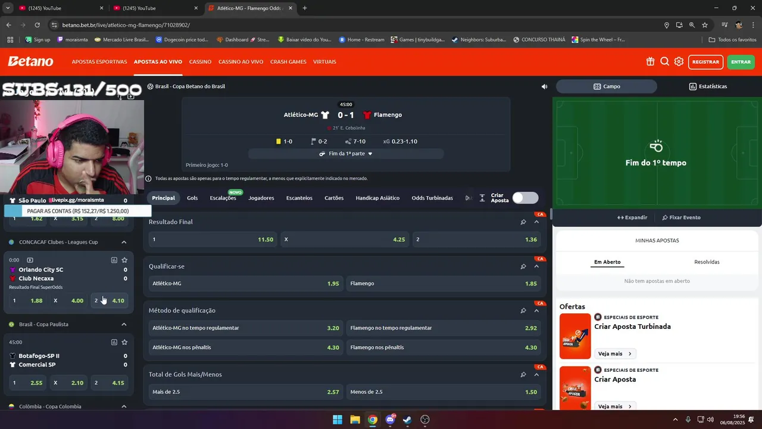Select Menos de 2.5 odds 1.50
This screenshot has height=429, width=762.
(444, 392)
